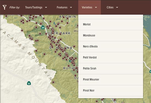Click the Deer Park map label

pyautogui.click(x=59, y=33)
